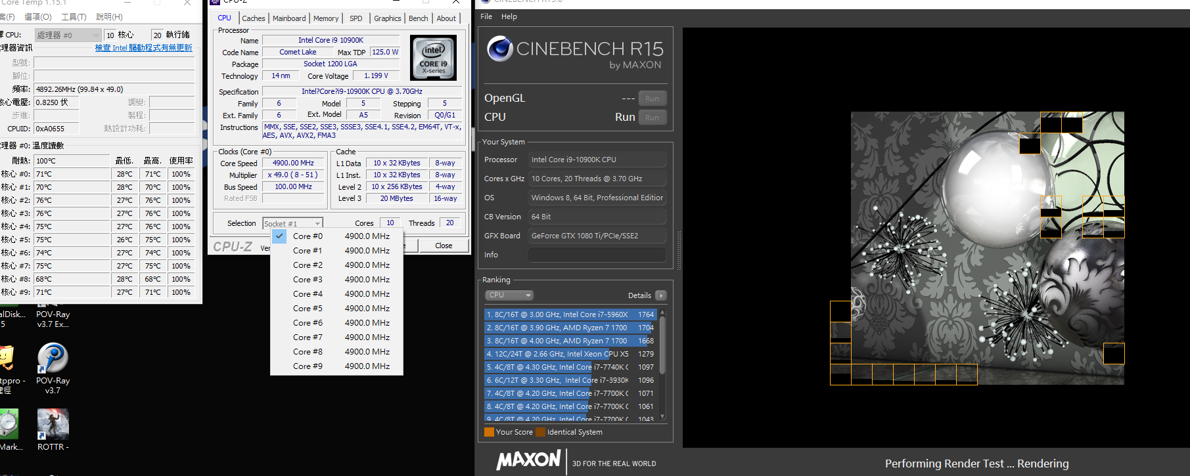This screenshot has height=476, width=1190.
Task: Click the Close button in CPU-Z
Action: pyautogui.click(x=444, y=246)
